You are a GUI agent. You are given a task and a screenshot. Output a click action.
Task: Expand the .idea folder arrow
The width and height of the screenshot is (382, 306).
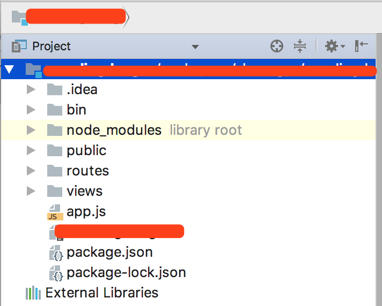click(x=31, y=89)
